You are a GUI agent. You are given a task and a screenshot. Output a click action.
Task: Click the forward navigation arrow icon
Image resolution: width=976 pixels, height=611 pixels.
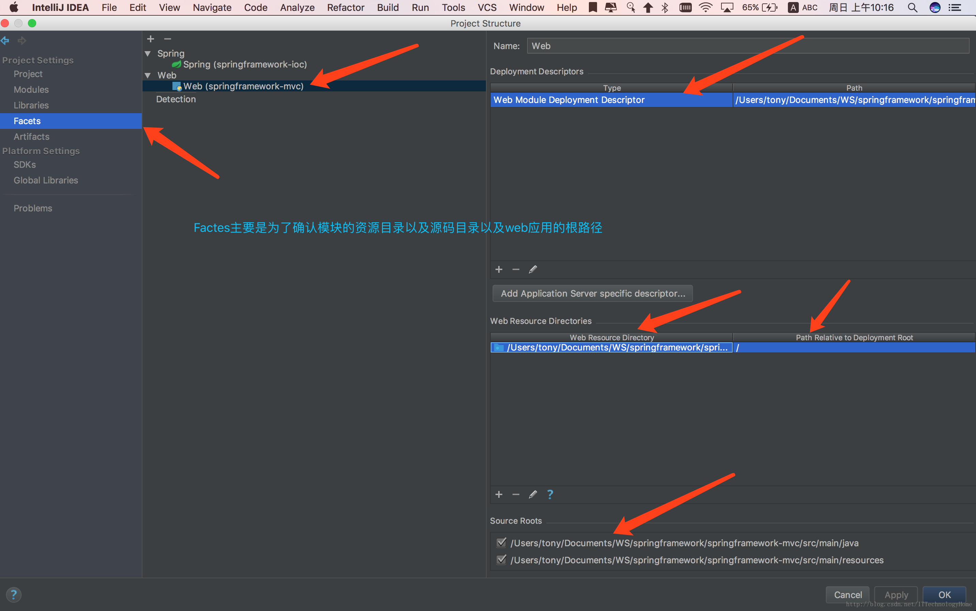[21, 40]
